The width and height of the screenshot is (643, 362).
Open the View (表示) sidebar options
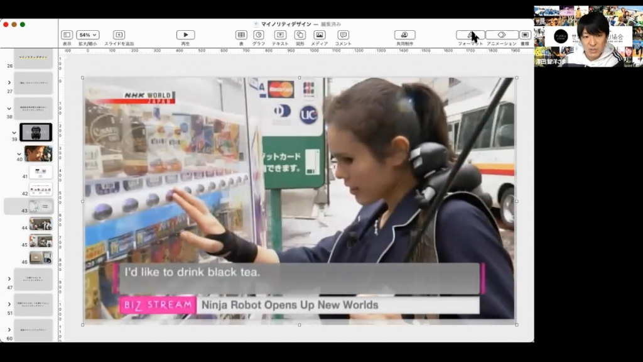(67, 35)
